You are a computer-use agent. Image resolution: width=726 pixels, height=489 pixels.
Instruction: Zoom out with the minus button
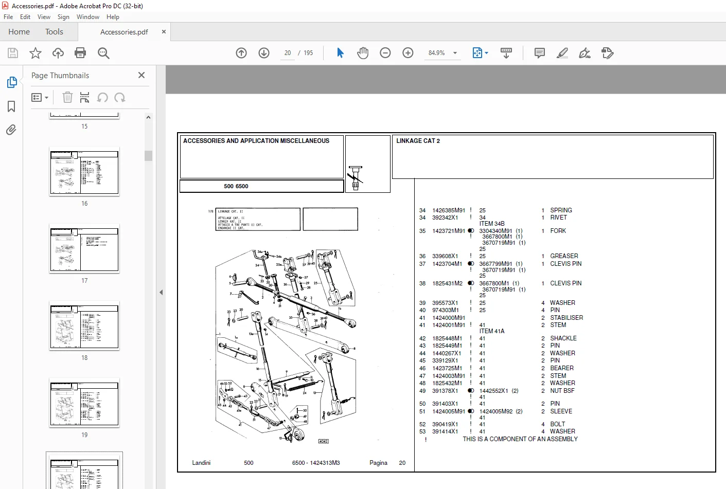point(385,53)
